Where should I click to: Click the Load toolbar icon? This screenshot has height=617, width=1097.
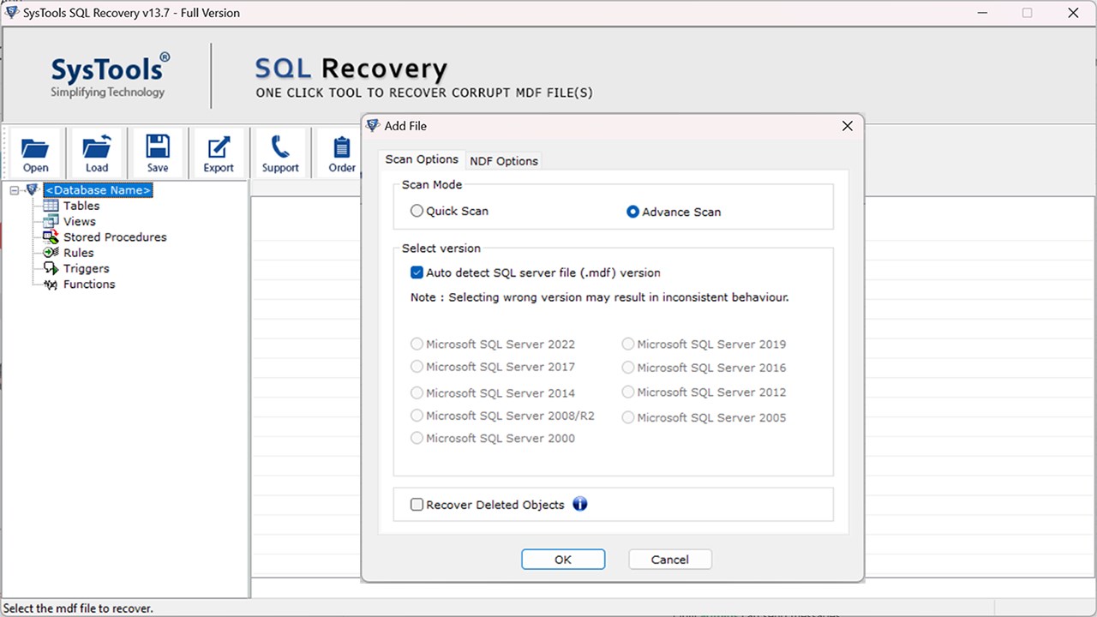[97, 147]
